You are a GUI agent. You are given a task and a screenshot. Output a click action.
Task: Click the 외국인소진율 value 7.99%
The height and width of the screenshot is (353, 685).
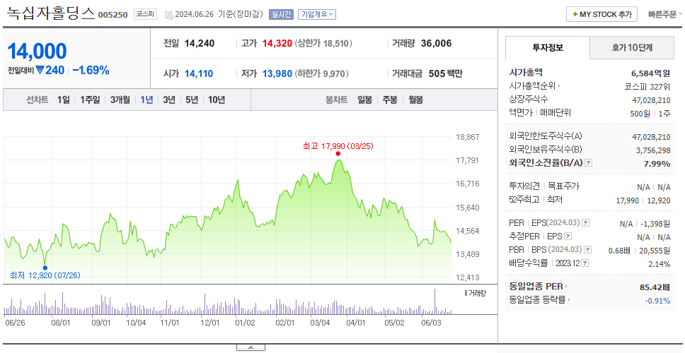[x=657, y=163]
